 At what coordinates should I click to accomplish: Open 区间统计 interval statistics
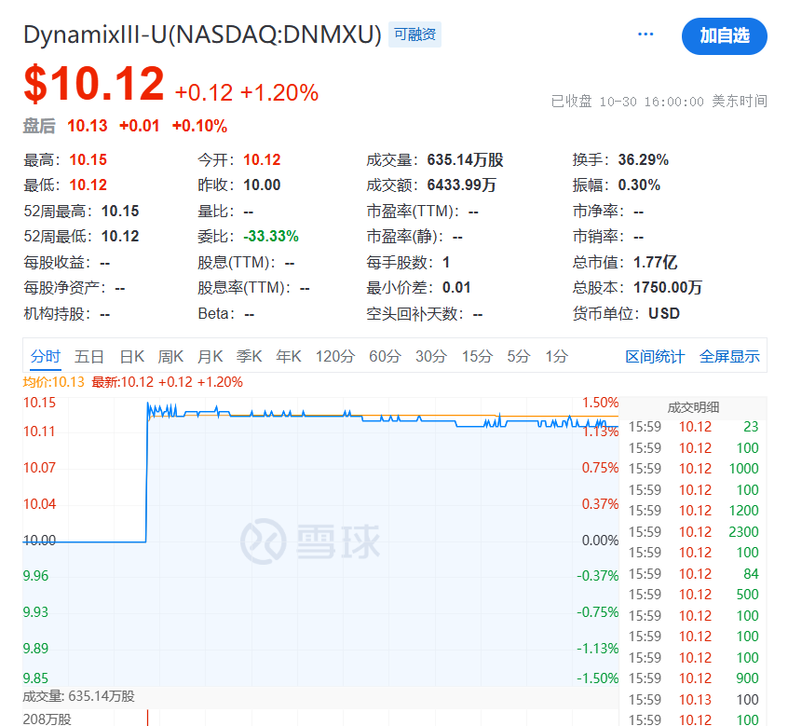(655, 356)
